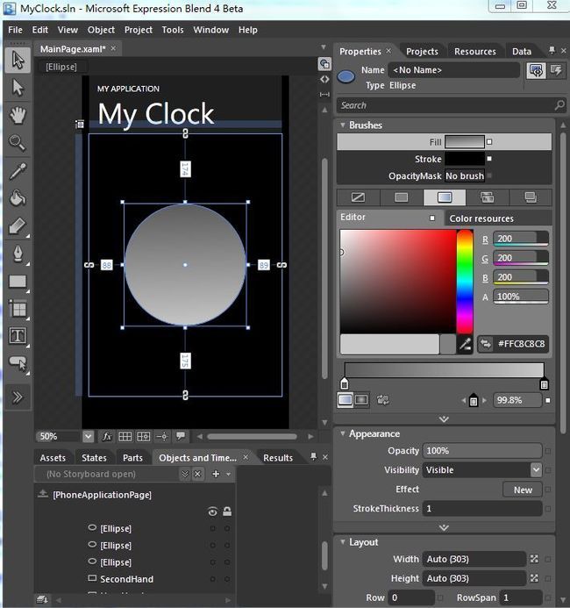Select the Selection arrow tool

click(18, 61)
